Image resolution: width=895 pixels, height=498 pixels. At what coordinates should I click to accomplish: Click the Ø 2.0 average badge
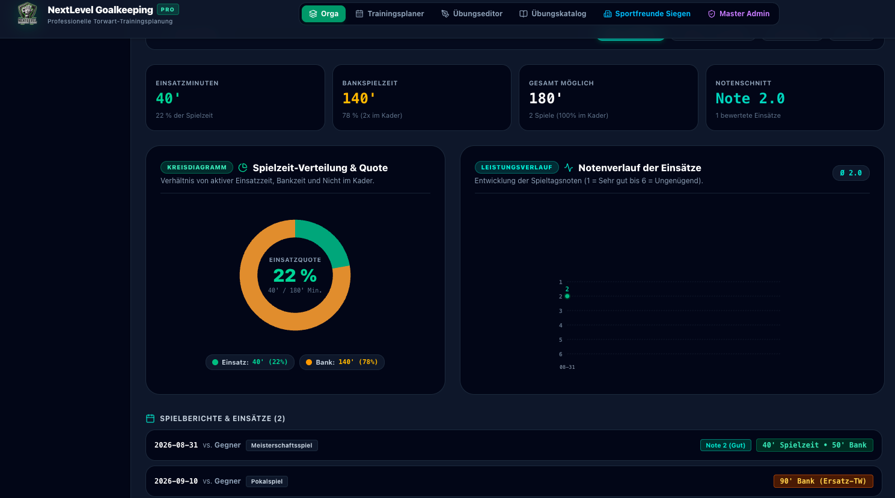click(851, 173)
